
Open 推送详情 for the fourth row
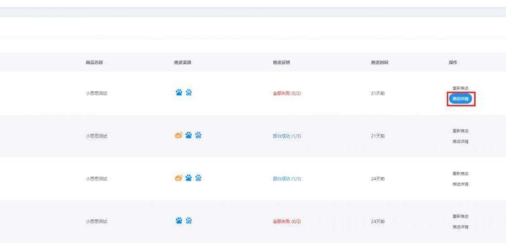click(460, 226)
